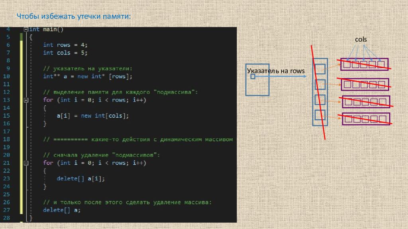Collapse the for loop at line 21
Image resolution: width=408 pixels, height=229 pixels.
click(x=26, y=163)
